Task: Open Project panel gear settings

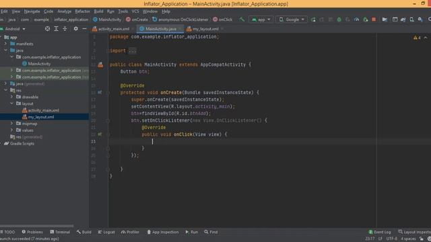Action: tap(75, 28)
